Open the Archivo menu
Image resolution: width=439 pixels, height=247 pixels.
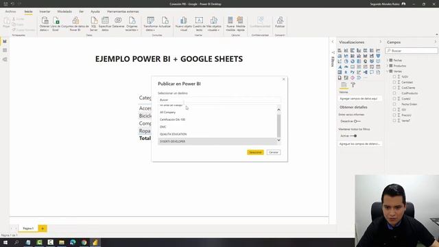pos(11,12)
